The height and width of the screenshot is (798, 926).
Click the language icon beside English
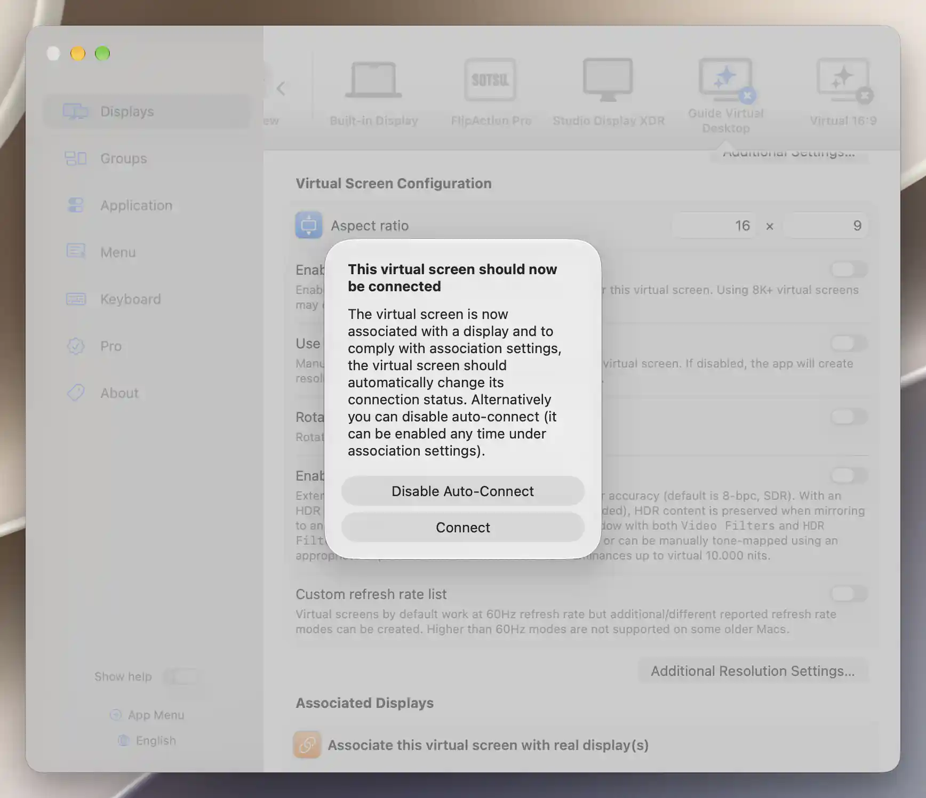coord(124,740)
